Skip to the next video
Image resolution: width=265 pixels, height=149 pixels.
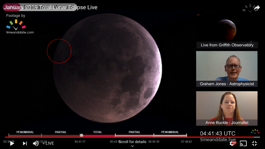coord(25,143)
